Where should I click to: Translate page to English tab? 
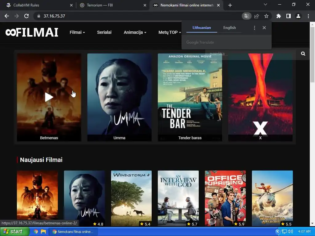tap(229, 28)
